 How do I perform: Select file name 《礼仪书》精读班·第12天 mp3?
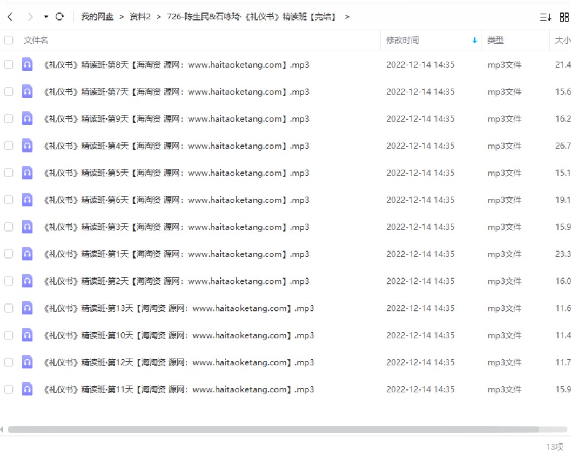click(179, 362)
